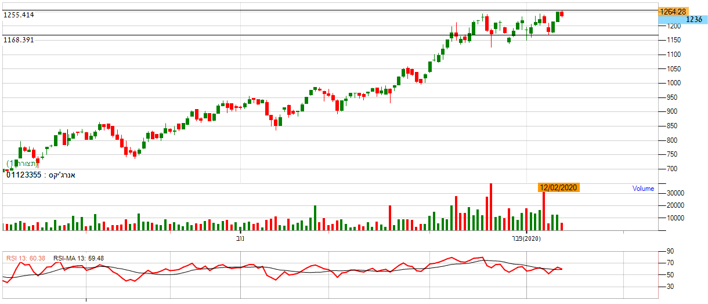Select the 1255.414 horizontal line label
Viewport: 708px width, 304px height.
[19, 15]
